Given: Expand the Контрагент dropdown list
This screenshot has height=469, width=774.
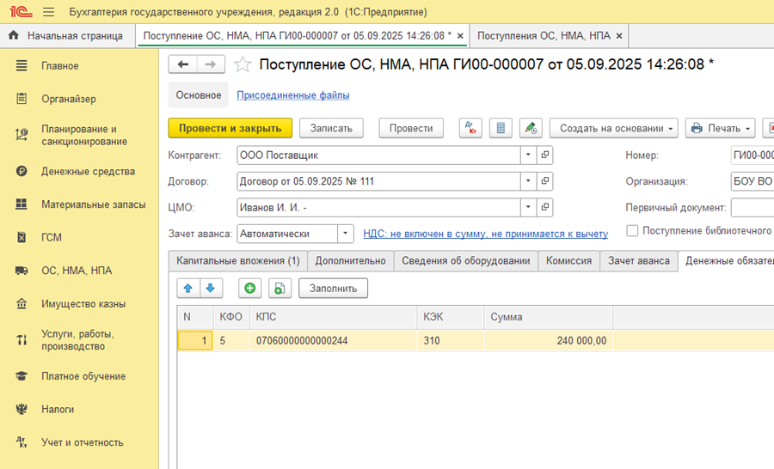Looking at the screenshot, I should (x=528, y=155).
